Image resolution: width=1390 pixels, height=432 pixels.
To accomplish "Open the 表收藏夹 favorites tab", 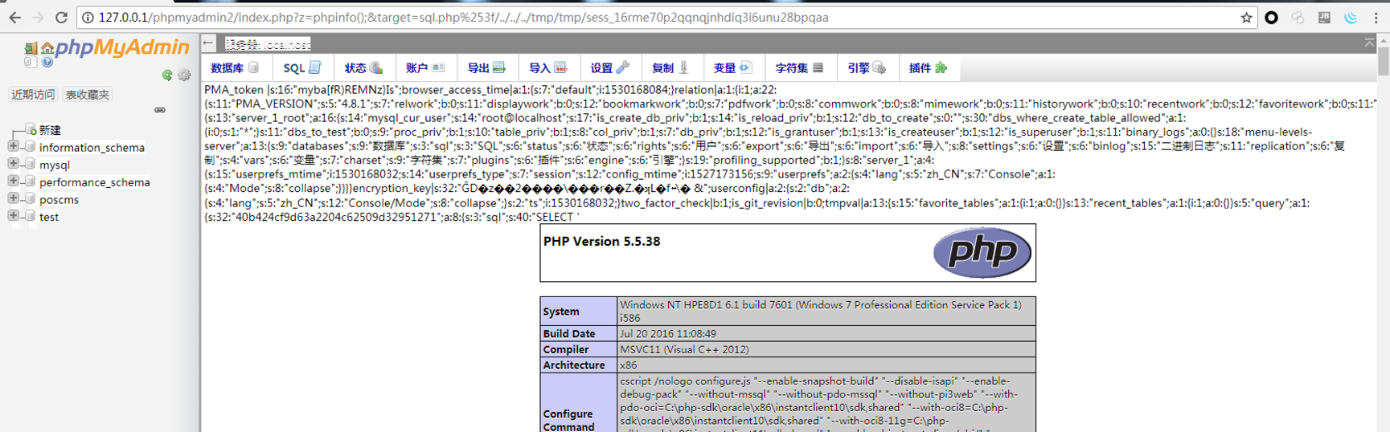I will [x=87, y=95].
